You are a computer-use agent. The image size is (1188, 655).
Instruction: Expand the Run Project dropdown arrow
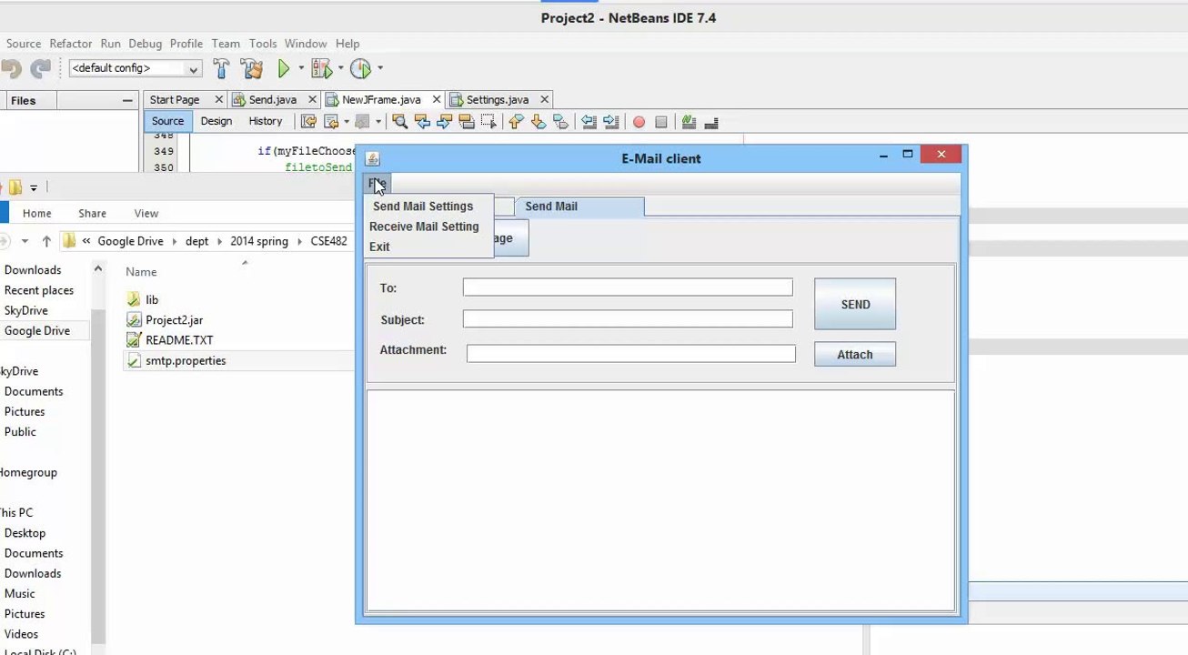tap(301, 68)
